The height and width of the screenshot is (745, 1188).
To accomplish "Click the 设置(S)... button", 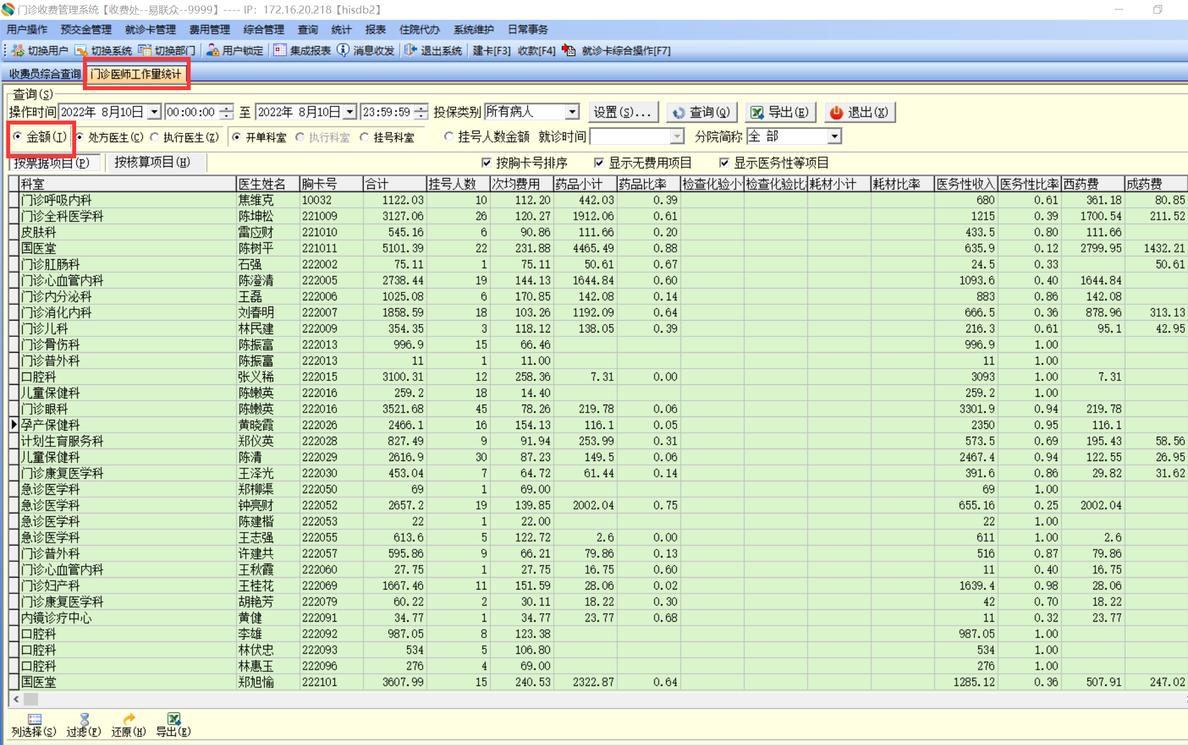I will [623, 112].
